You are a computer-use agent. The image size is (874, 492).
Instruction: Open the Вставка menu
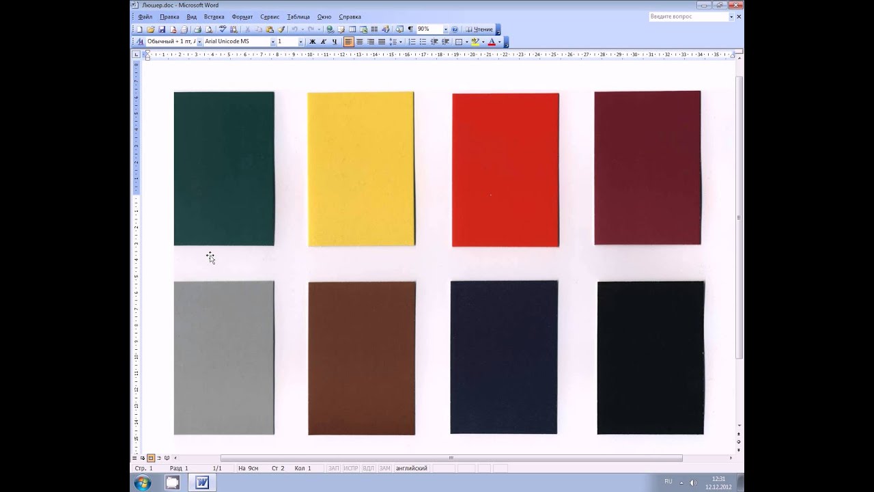(214, 16)
